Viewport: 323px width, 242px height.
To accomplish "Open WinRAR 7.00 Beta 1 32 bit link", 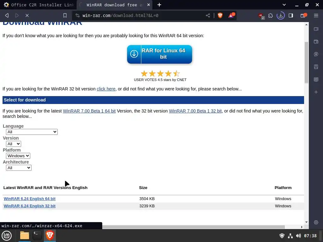I will coord(195,111).
